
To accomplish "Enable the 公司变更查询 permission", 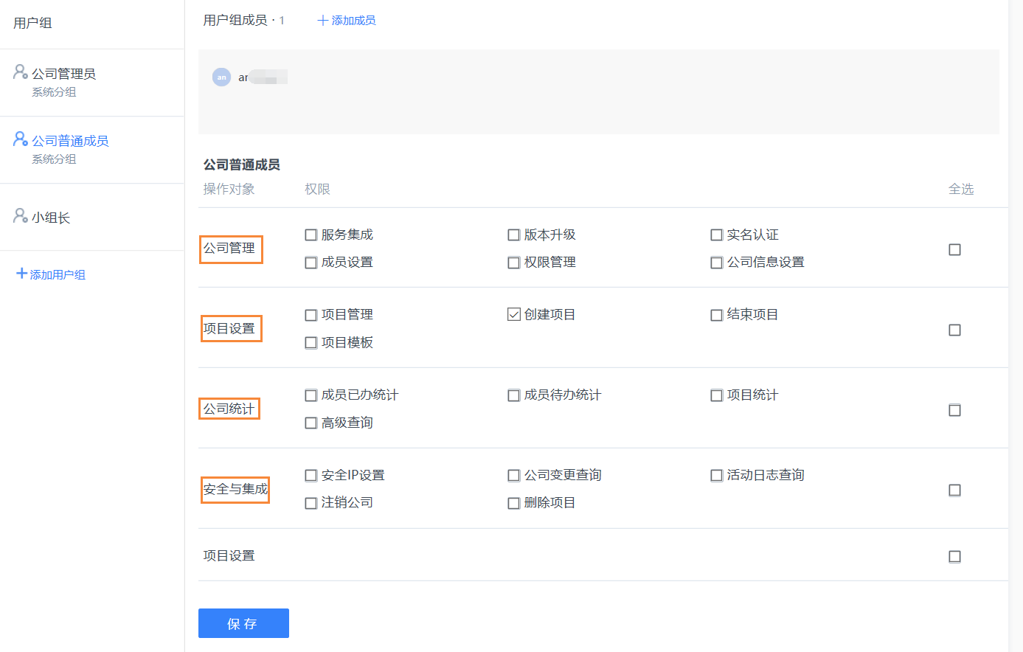I will click(x=514, y=476).
